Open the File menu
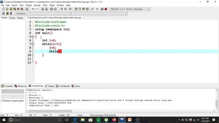Image resolution: width=219 pixels, height=123 pixels. (2, 5)
